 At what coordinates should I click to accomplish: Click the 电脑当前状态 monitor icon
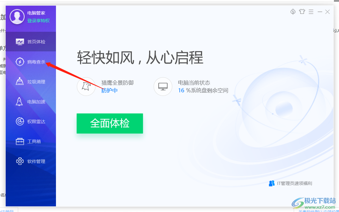[x=163, y=86]
